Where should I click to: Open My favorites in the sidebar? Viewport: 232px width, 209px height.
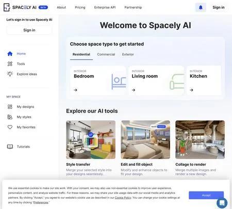(x=26, y=127)
